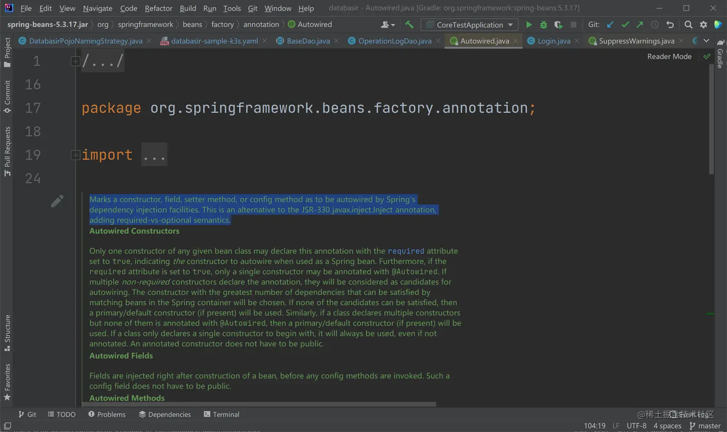Click the stop process square icon
The height and width of the screenshot is (432, 727).
tap(573, 25)
